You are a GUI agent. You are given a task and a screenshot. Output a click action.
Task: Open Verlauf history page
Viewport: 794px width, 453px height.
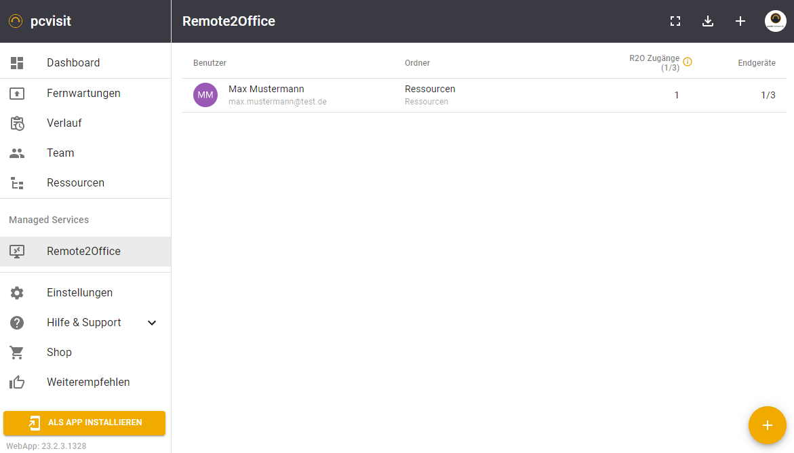click(64, 123)
